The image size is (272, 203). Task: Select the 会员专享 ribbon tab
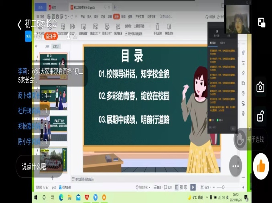click(151, 16)
